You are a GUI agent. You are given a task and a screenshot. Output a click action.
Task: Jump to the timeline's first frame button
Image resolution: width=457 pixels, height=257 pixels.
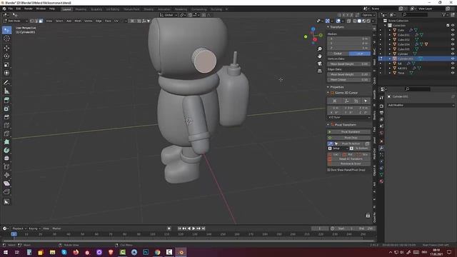point(179,228)
